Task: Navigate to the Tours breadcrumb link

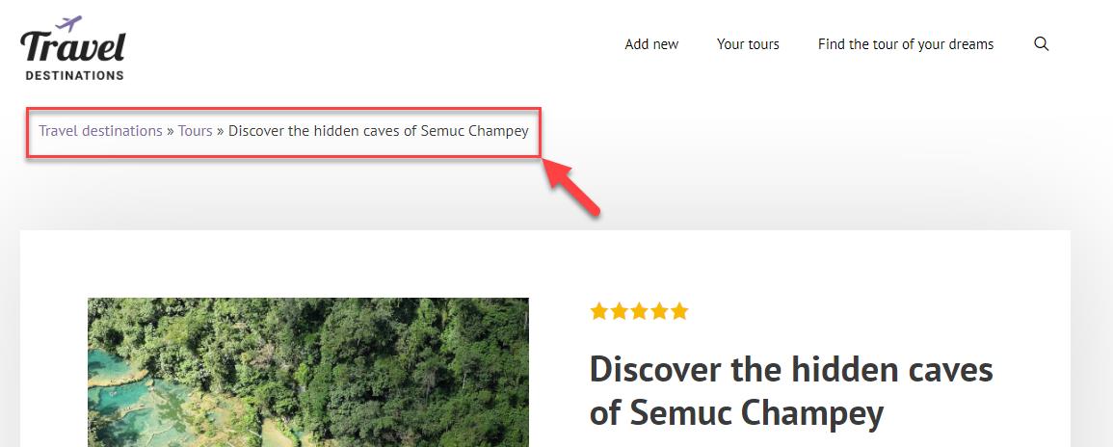Action: pos(195,131)
